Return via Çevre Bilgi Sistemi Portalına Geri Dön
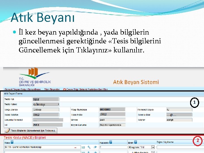Screen dimensions: 204x153 tap(86, 89)
